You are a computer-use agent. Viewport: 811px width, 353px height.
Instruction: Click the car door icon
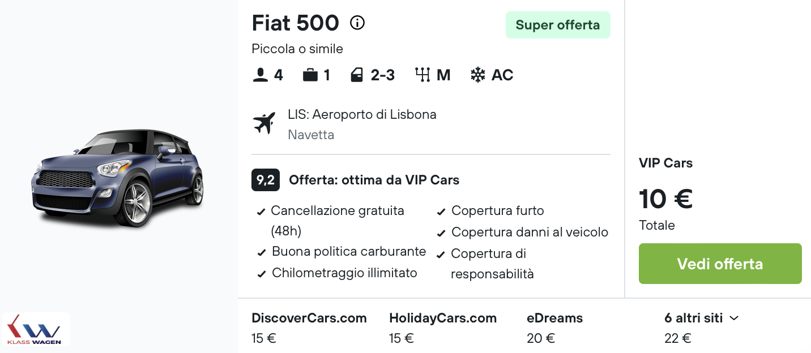pos(356,75)
